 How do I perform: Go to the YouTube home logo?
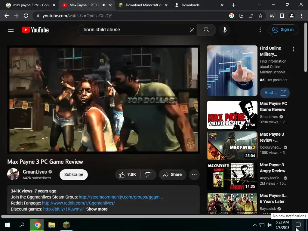35,30
